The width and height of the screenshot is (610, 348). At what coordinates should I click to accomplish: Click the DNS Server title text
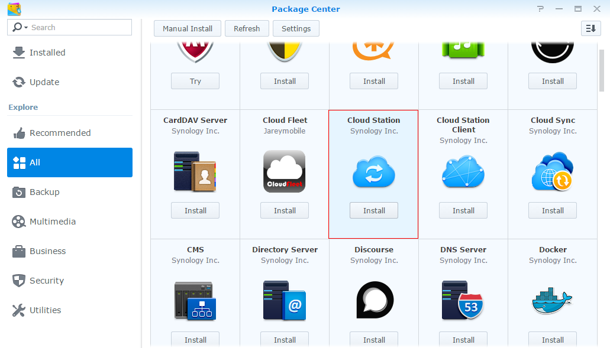463,250
